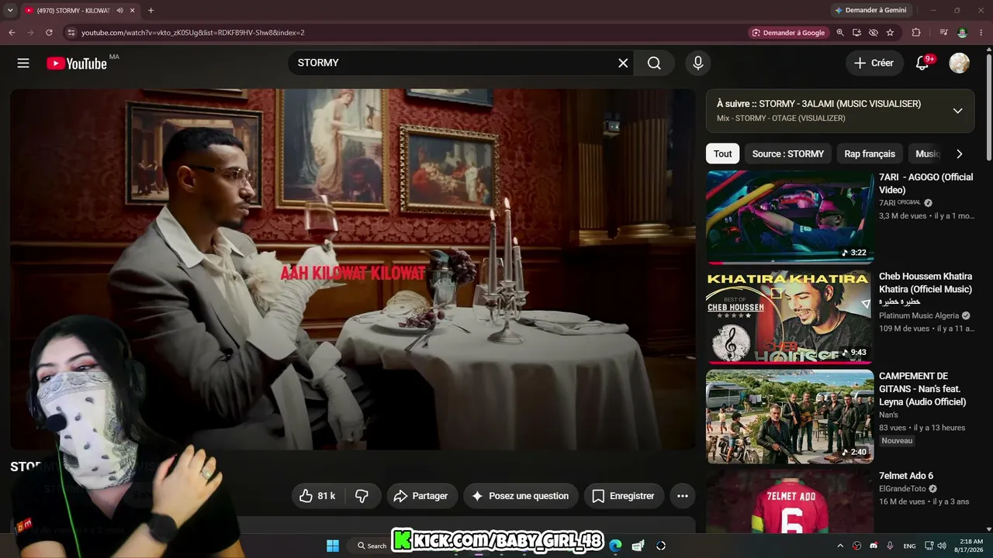Open Microsoft Edge from the taskbar
993x558 pixels.
[615, 546]
